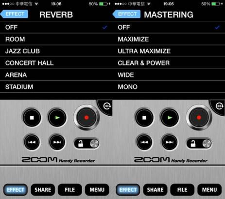Open the MENU tab in left panel
This screenshot has width=225, height=199.
click(x=97, y=190)
